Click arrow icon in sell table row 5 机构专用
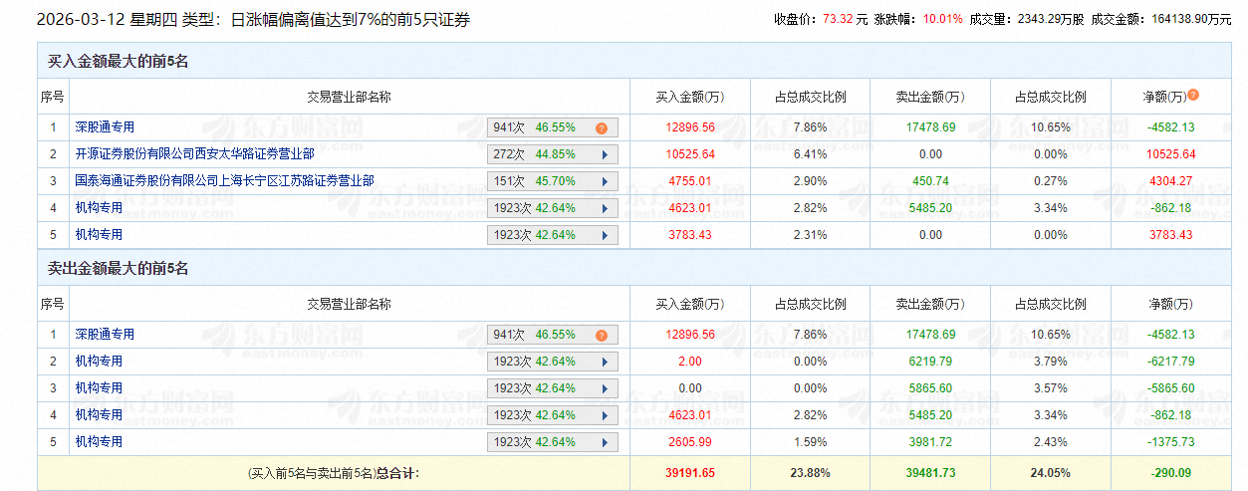The image size is (1248, 491). tap(604, 442)
